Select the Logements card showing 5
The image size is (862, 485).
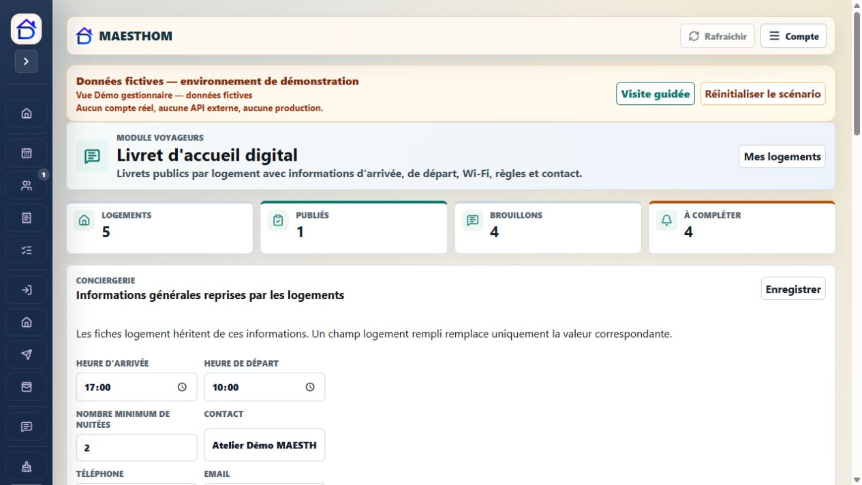(159, 228)
